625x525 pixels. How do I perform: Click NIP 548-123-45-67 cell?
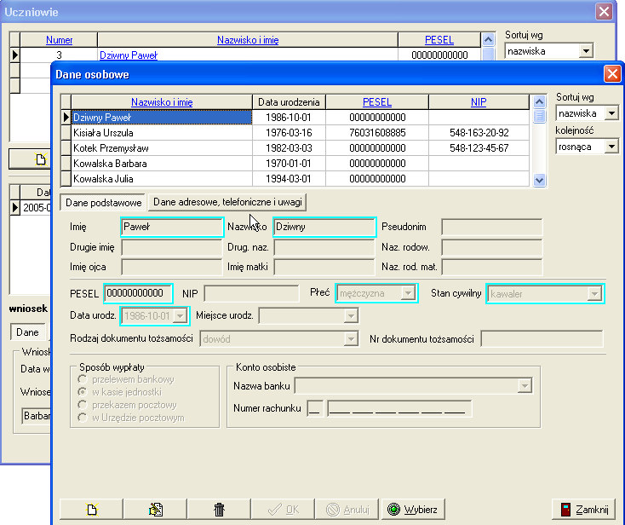(x=479, y=148)
